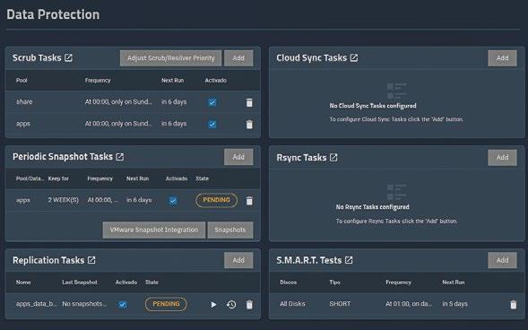Toggle enabled checkbox for share scrub
Viewport: 528px width, 330px height.
coord(212,103)
